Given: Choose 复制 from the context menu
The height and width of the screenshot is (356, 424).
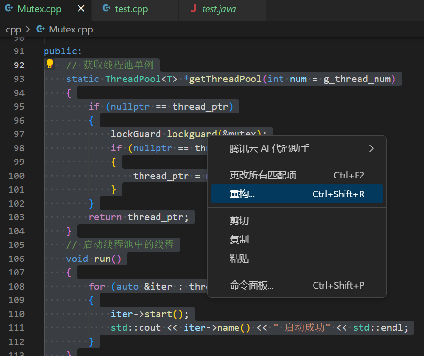Looking at the screenshot, I should click(x=297, y=240).
